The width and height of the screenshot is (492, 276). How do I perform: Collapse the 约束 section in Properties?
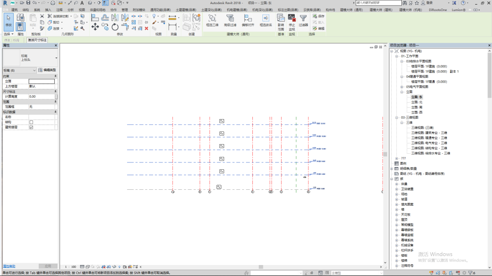(56, 76)
